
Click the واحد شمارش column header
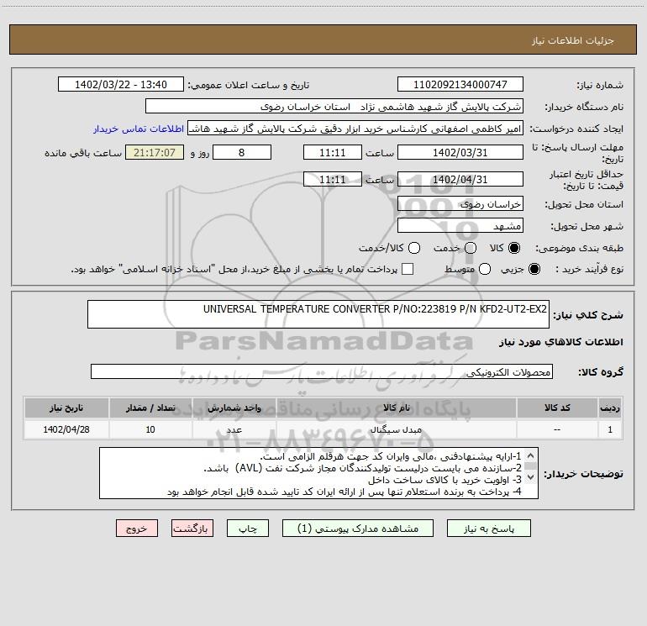(x=234, y=408)
